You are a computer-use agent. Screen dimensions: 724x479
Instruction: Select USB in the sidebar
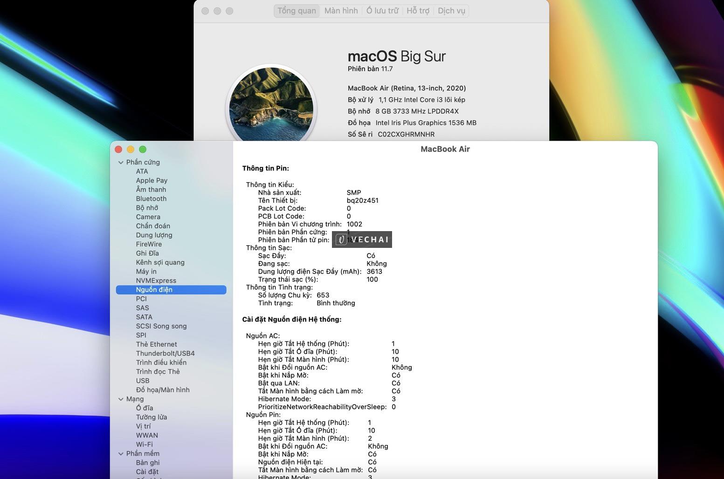(142, 381)
